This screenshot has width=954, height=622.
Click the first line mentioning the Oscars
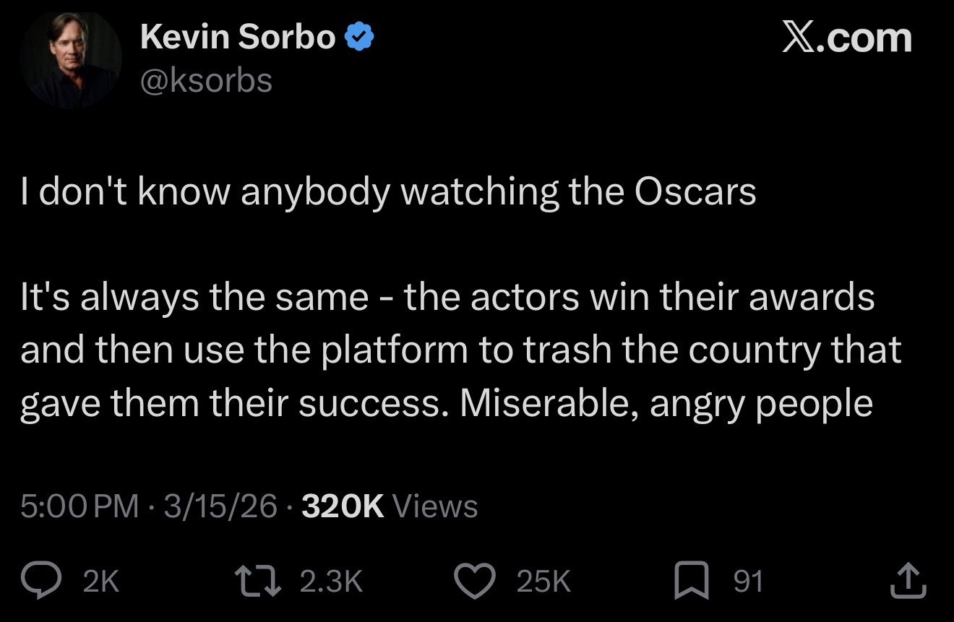tap(388, 191)
